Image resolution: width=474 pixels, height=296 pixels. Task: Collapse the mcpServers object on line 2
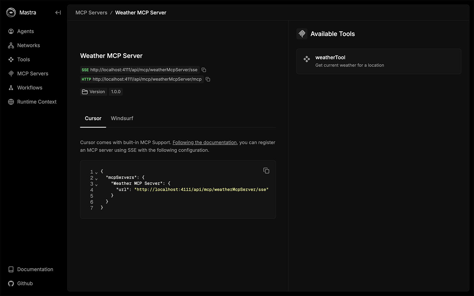click(96, 179)
